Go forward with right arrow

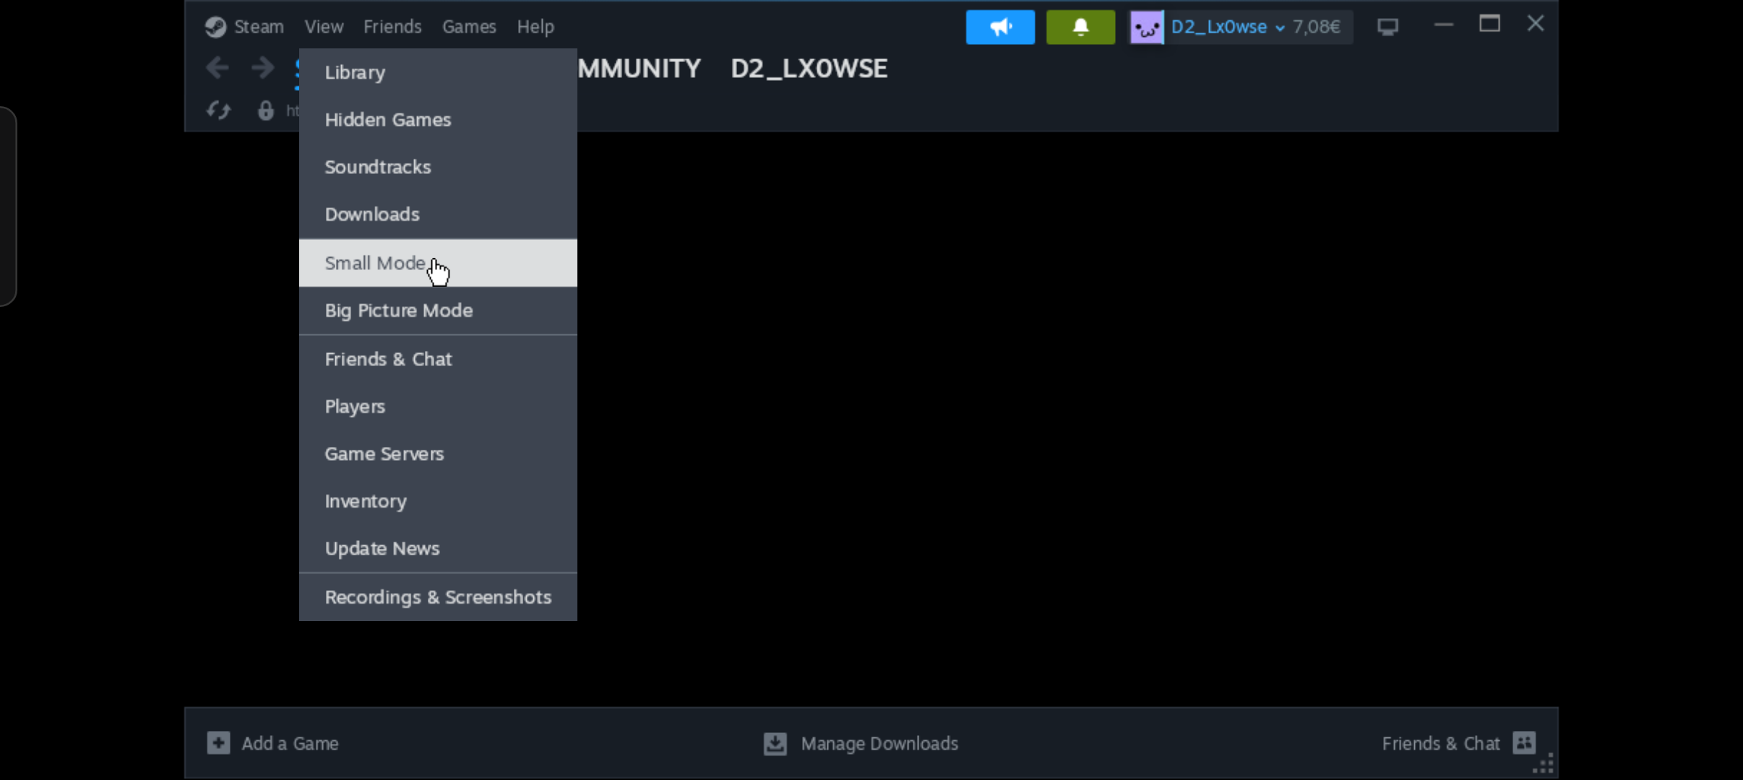pyautogui.click(x=262, y=68)
